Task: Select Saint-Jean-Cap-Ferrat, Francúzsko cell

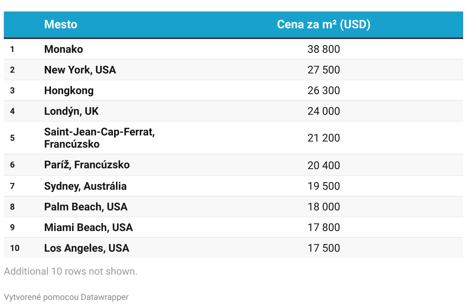Action: click(x=99, y=138)
